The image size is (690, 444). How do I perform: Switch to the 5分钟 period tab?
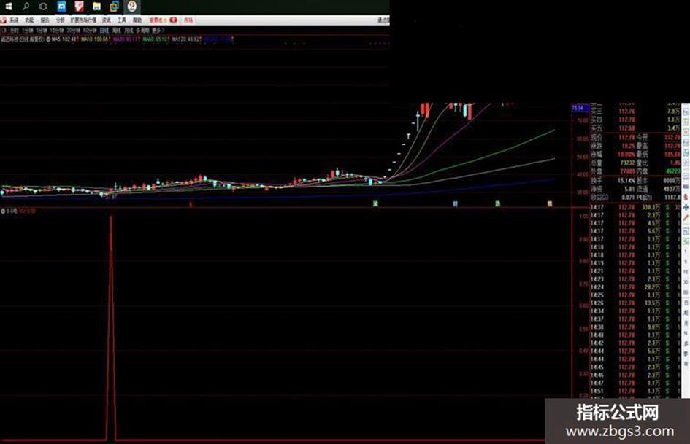pos(42,31)
